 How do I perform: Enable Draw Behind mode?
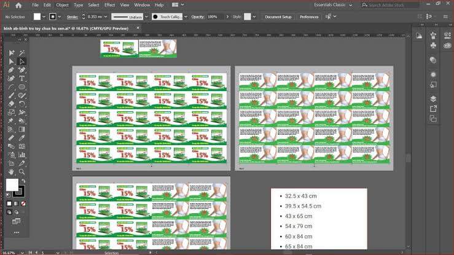pyautogui.click(x=16, y=212)
